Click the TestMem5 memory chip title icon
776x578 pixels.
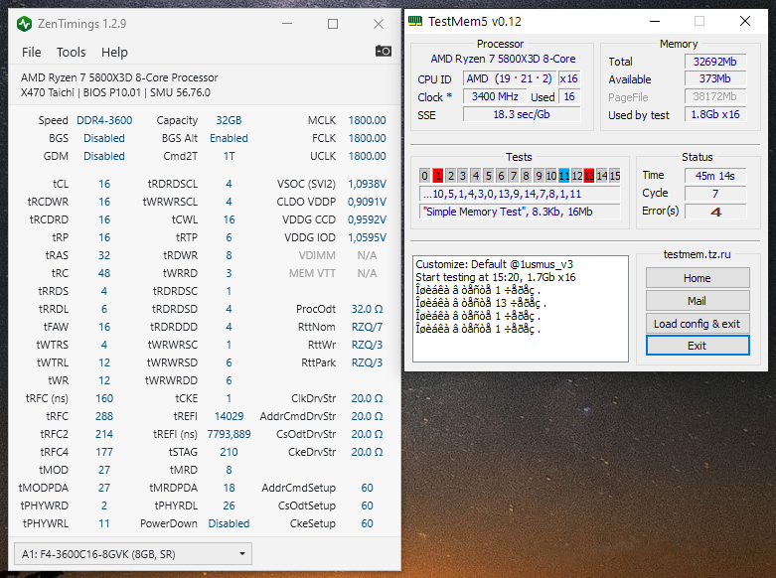pyautogui.click(x=415, y=21)
